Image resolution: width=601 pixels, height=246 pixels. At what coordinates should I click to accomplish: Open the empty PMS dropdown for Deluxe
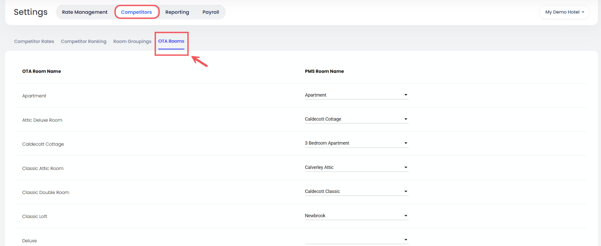coord(356,240)
